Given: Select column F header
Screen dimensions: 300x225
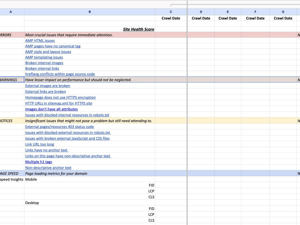Looking at the screenshot, I should coord(255,12).
